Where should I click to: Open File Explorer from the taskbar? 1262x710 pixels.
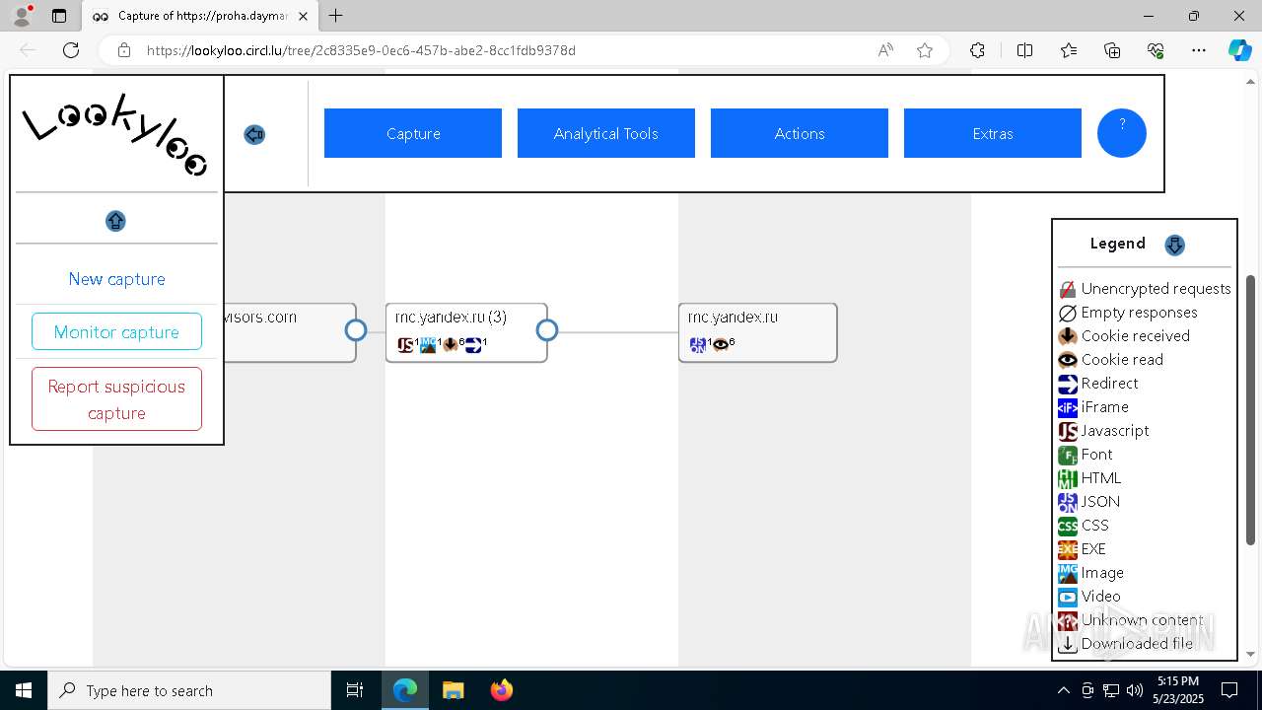click(x=453, y=690)
